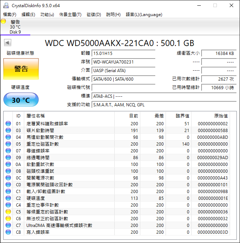Open the 功能(u) menu
This screenshot has height=243, width=240.
[47, 15]
